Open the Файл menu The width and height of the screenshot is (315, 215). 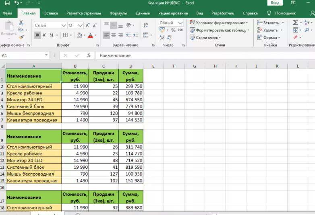7,13
